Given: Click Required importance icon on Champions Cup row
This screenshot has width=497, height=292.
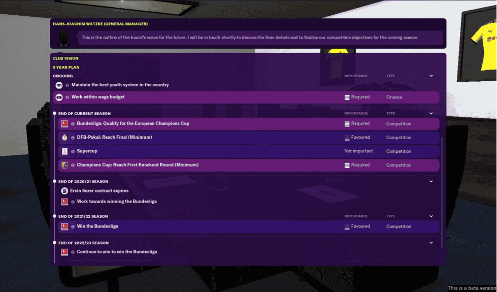Looking at the screenshot, I should click(x=347, y=165).
